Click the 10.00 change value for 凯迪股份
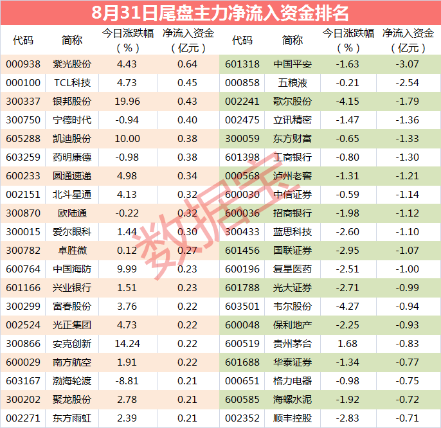441x428 pixels. point(127,139)
